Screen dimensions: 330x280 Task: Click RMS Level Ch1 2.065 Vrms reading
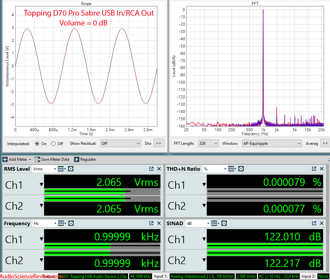[x=127, y=182]
